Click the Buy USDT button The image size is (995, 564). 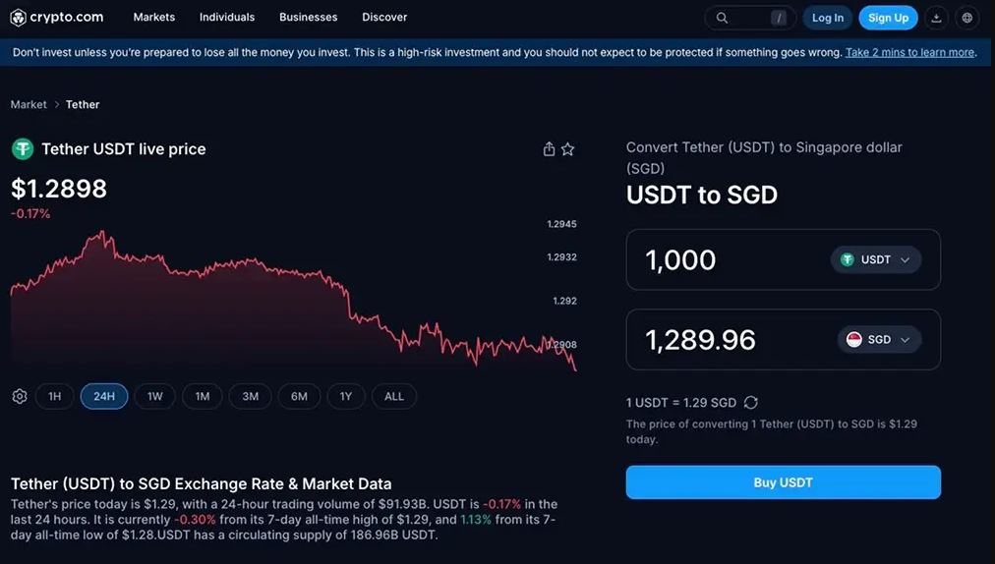(x=783, y=482)
